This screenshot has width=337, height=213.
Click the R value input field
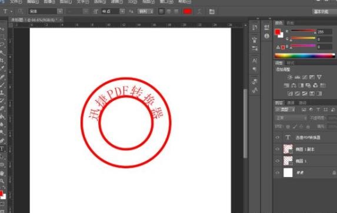pos(325,32)
